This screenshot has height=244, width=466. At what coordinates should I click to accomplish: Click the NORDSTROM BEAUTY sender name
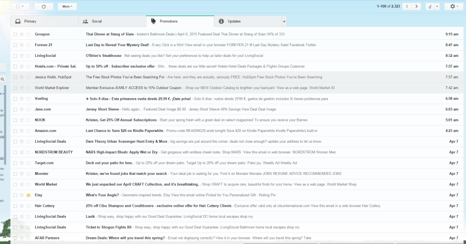pos(54,152)
